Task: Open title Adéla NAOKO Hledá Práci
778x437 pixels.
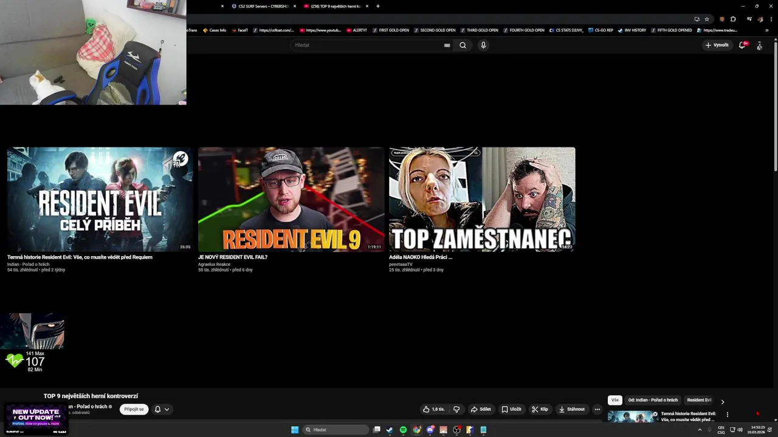Action: coord(421,257)
